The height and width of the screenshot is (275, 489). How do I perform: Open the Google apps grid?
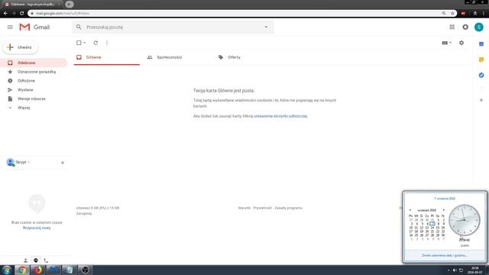pyautogui.click(x=452, y=27)
